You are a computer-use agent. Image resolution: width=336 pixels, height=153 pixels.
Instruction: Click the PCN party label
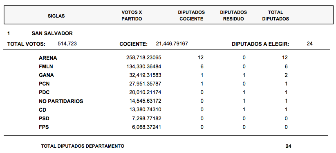pyautogui.click(x=44, y=84)
